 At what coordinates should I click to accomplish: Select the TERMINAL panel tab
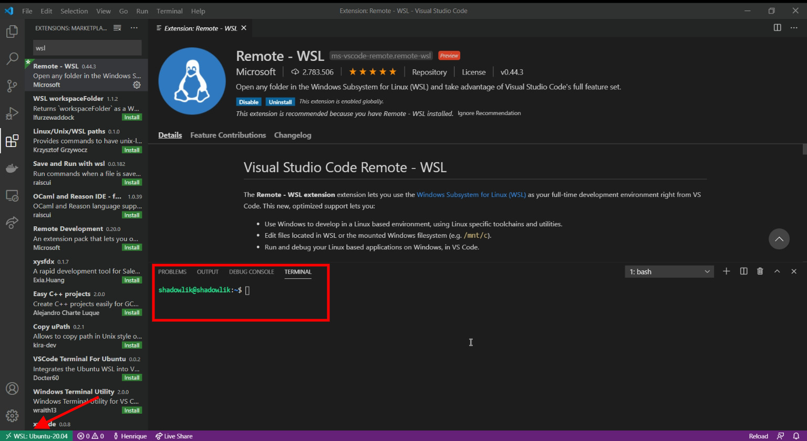coord(298,271)
